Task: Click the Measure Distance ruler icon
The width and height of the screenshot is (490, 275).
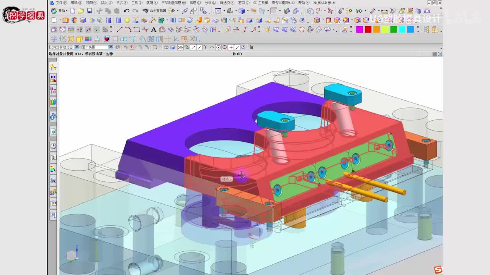Action: tap(384, 11)
